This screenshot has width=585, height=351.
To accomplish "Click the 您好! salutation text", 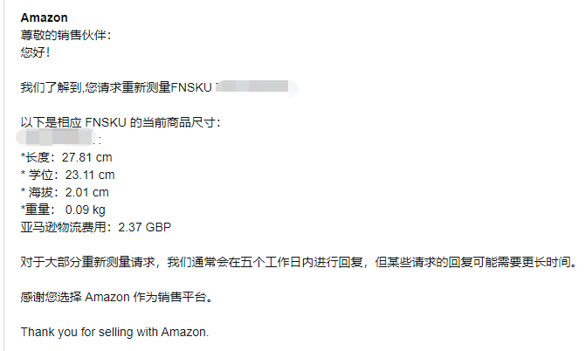I will [x=35, y=52].
